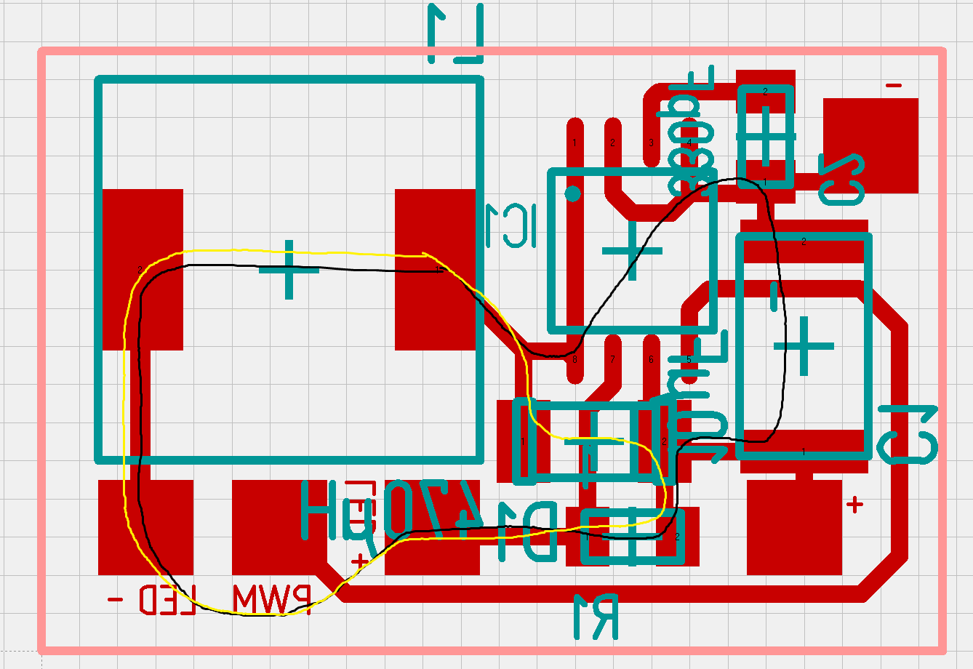Click resistor R1 pad 2

[x=676, y=537]
